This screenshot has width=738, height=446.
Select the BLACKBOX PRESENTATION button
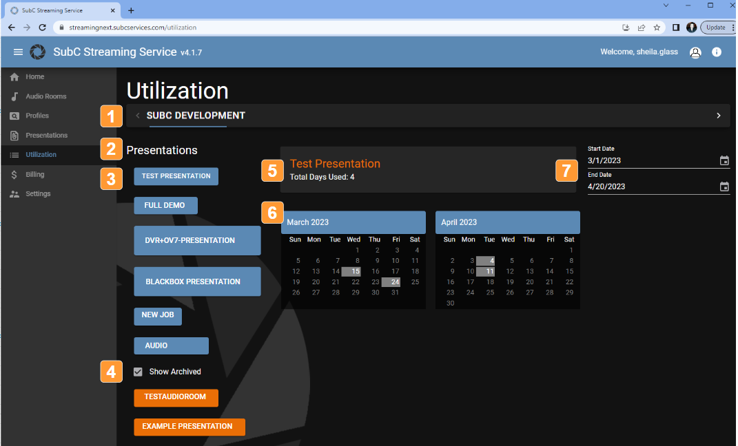197,282
